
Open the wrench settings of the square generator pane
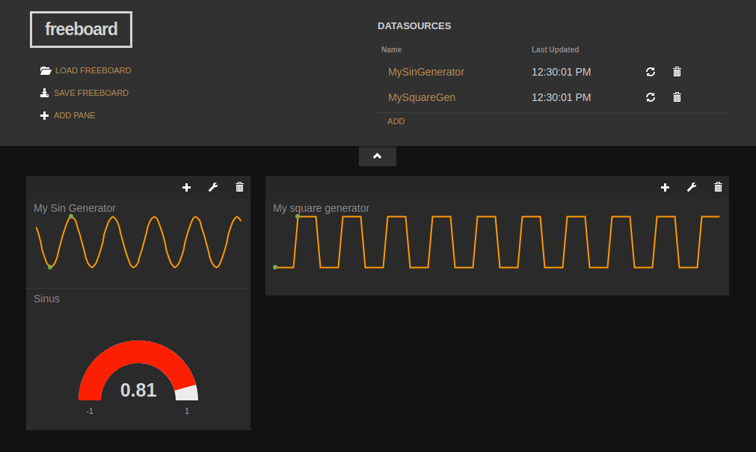click(691, 187)
